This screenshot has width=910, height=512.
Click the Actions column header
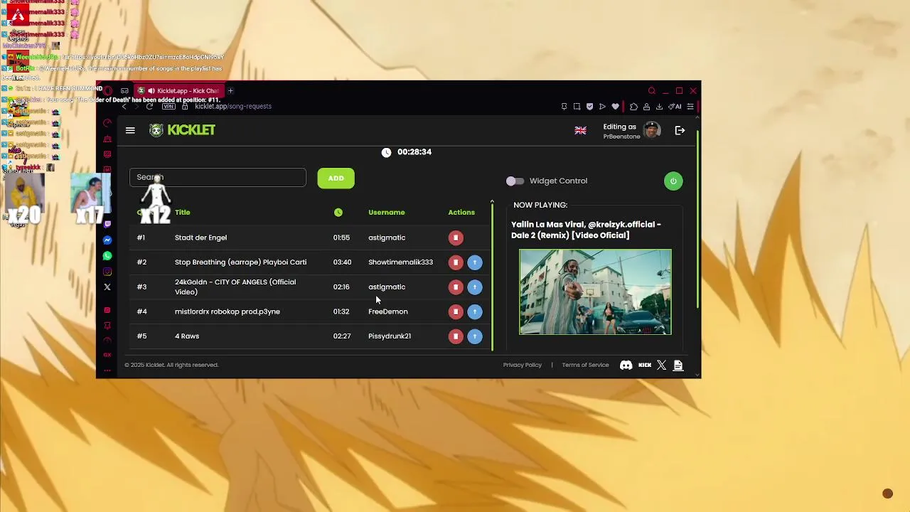[x=461, y=212]
